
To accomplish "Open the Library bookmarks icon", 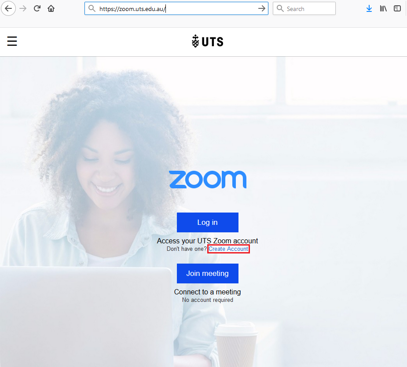I will click(383, 8).
